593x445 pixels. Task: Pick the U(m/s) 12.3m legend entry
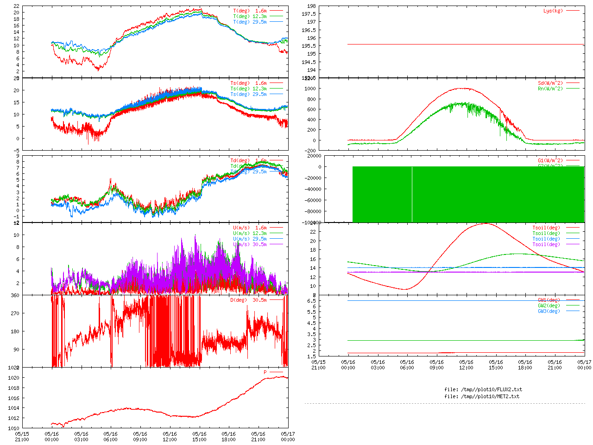258,233
